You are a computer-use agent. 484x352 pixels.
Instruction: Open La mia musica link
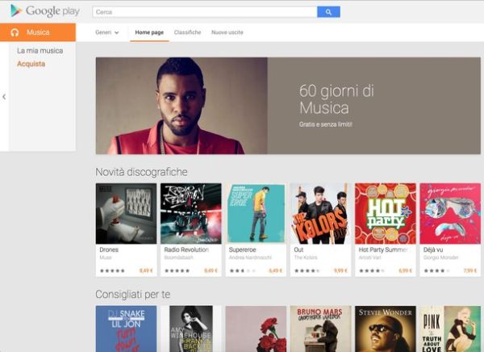point(40,51)
